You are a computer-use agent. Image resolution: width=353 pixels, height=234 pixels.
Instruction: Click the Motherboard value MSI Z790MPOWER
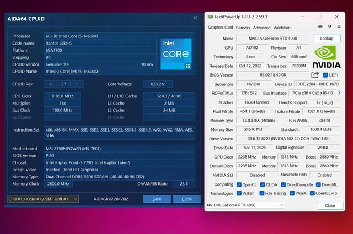coord(119,149)
